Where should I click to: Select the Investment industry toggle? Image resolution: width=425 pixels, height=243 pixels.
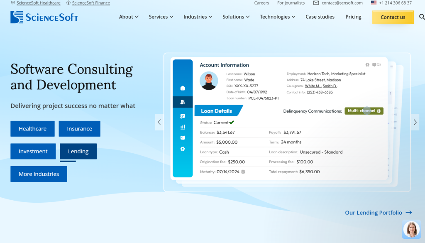coord(33,152)
